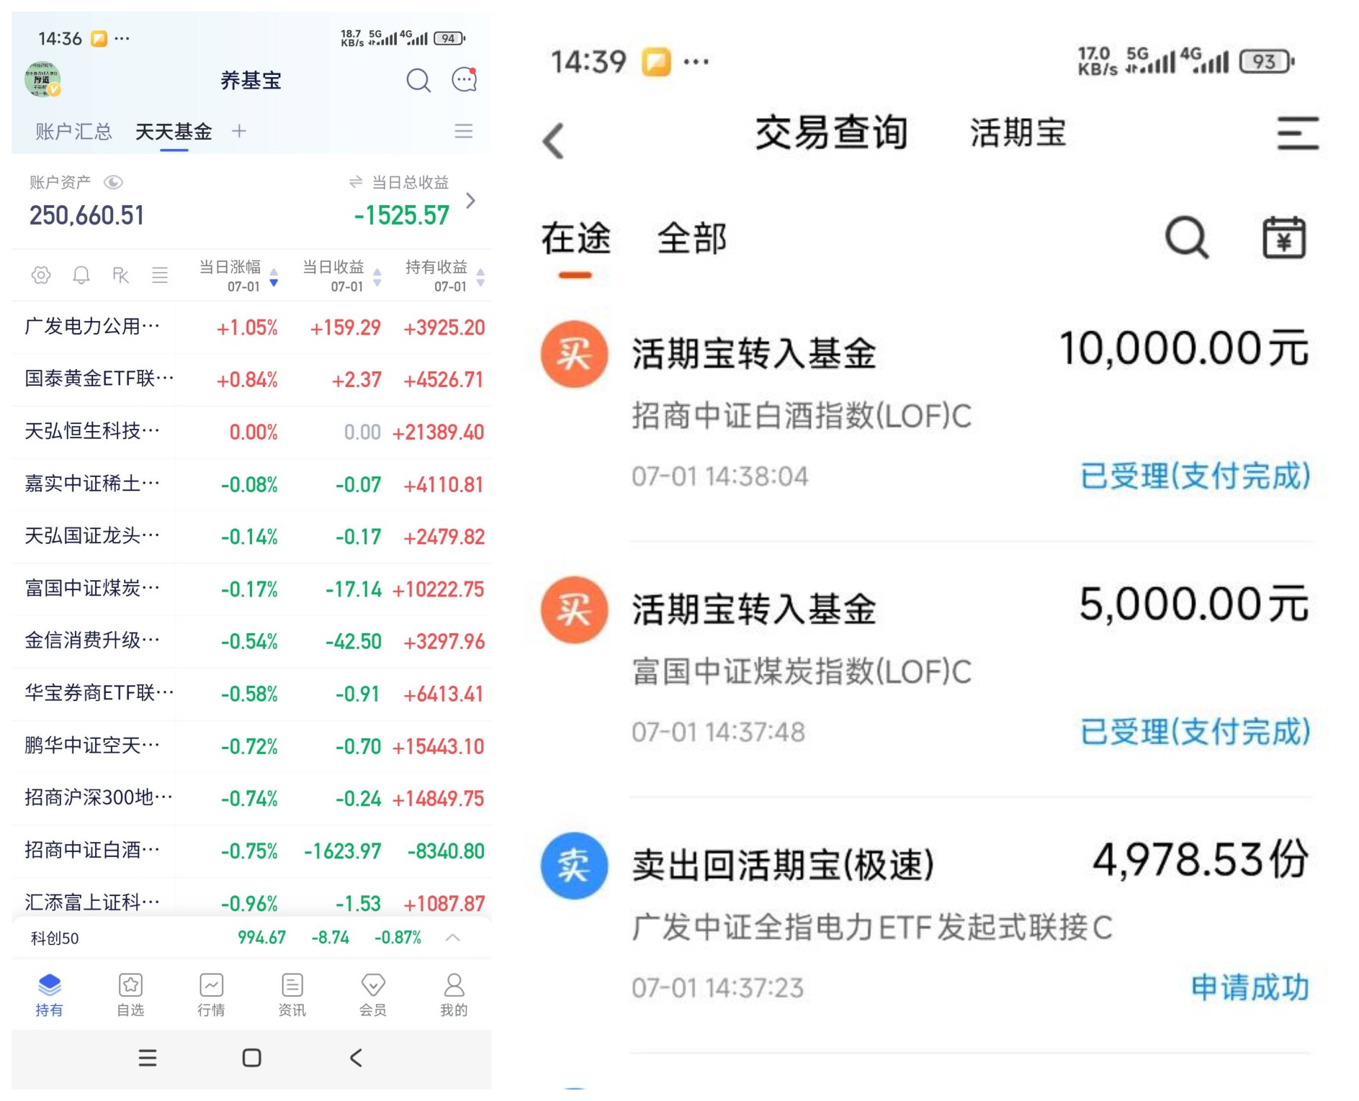Sort by 持有收益 column
The height and width of the screenshot is (1101, 1359).
pos(444,276)
